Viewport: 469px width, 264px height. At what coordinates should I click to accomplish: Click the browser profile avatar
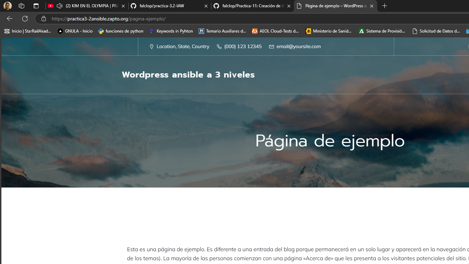8,6
